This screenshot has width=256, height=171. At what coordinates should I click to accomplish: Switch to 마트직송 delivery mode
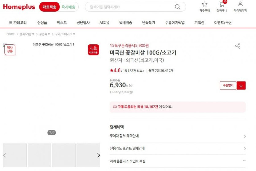(x=49, y=7)
